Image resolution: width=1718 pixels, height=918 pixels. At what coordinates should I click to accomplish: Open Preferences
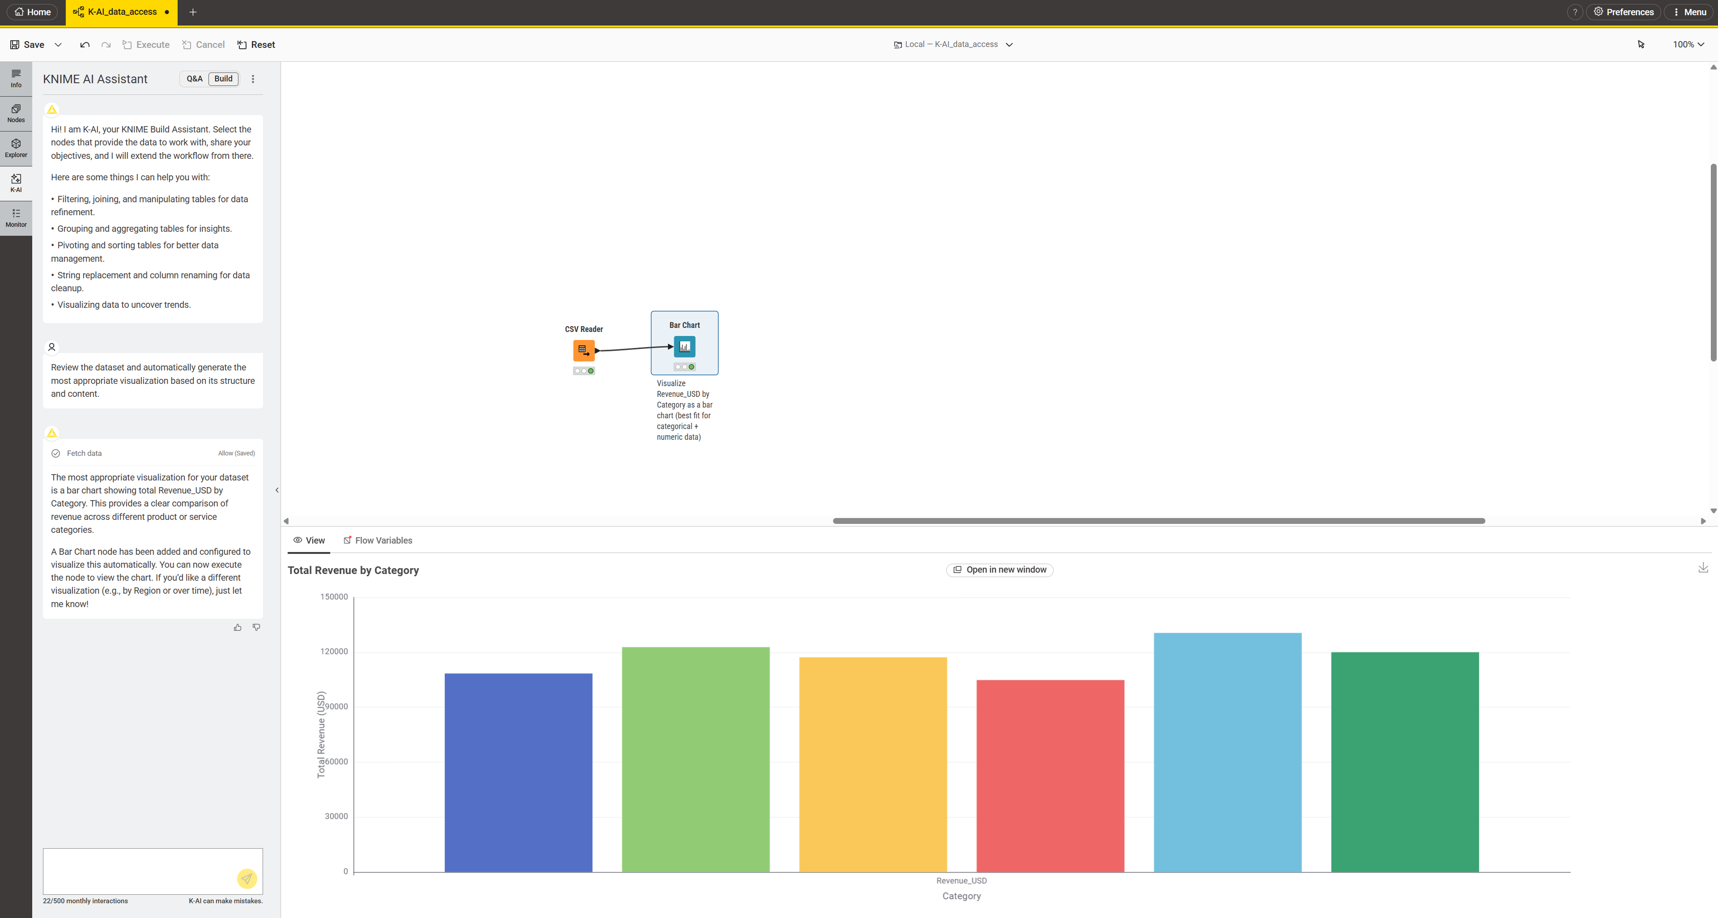pos(1623,12)
